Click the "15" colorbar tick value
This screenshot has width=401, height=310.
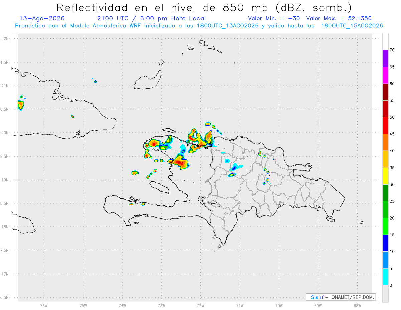click(392, 235)
